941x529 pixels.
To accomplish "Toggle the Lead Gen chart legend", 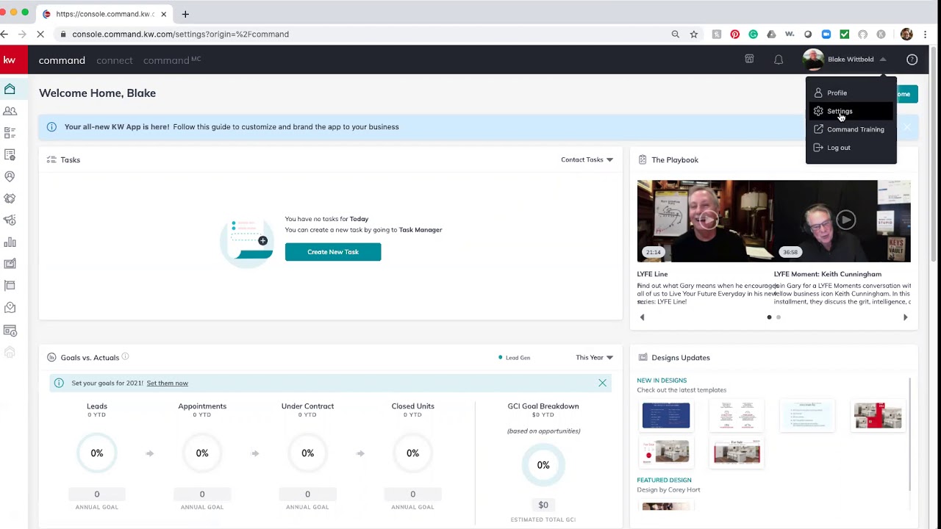I will 514,358.
